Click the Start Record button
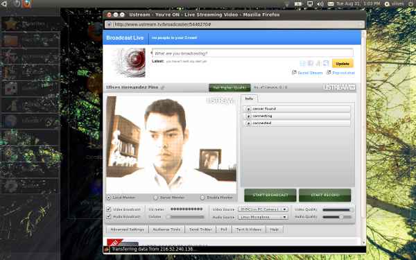Screen dimensions: 416x260 pos(325,196)
